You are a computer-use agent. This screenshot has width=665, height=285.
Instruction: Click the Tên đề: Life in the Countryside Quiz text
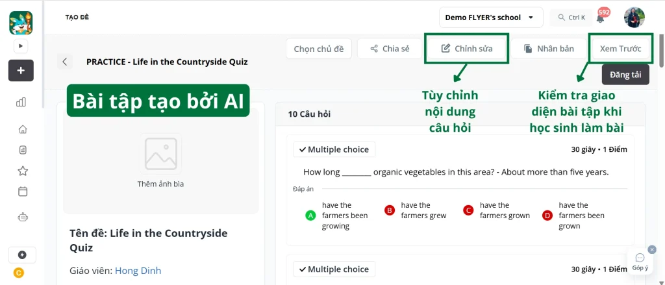149,240
